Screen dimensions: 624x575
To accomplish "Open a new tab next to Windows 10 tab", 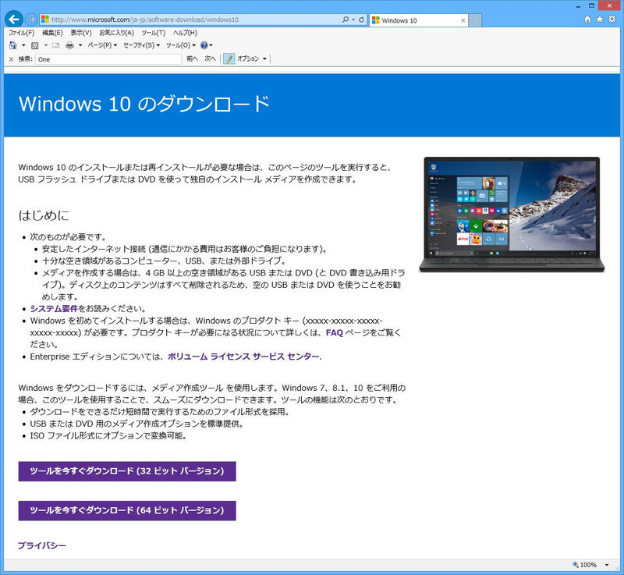I will pos(475,20).
